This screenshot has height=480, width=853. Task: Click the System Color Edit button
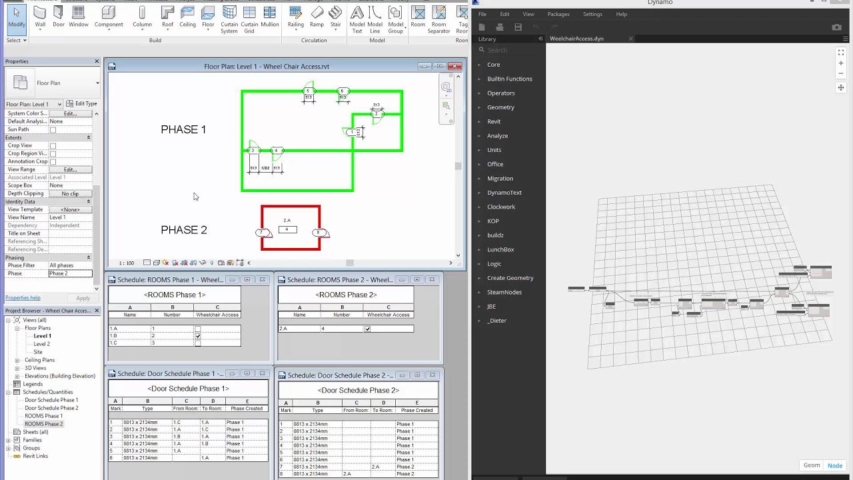pos(70,113)
